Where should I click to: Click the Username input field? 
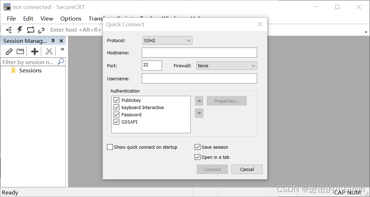(x=199, y=79)
